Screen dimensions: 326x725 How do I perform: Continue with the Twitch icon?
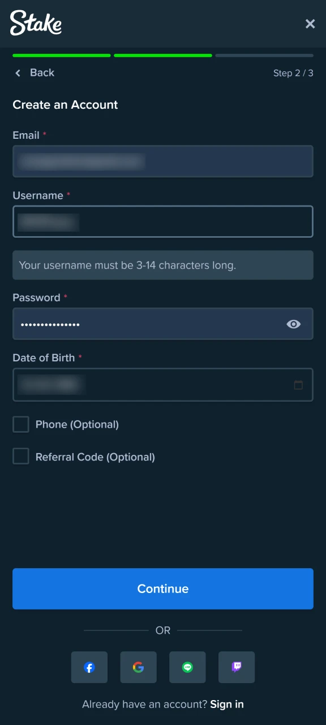pyautogui.click(x=237, y=667)
